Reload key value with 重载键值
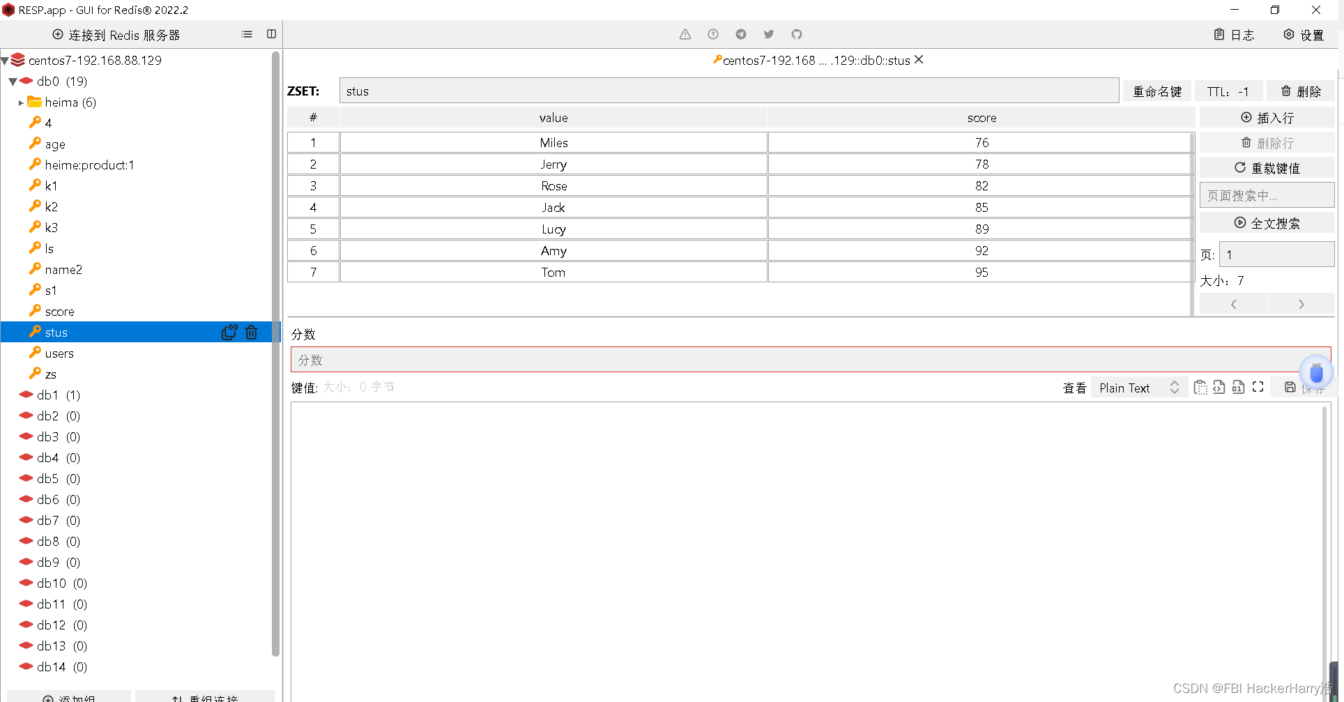Image resolution: width=1344 pixels, height=702 pixels. (x=1267, y=168)
